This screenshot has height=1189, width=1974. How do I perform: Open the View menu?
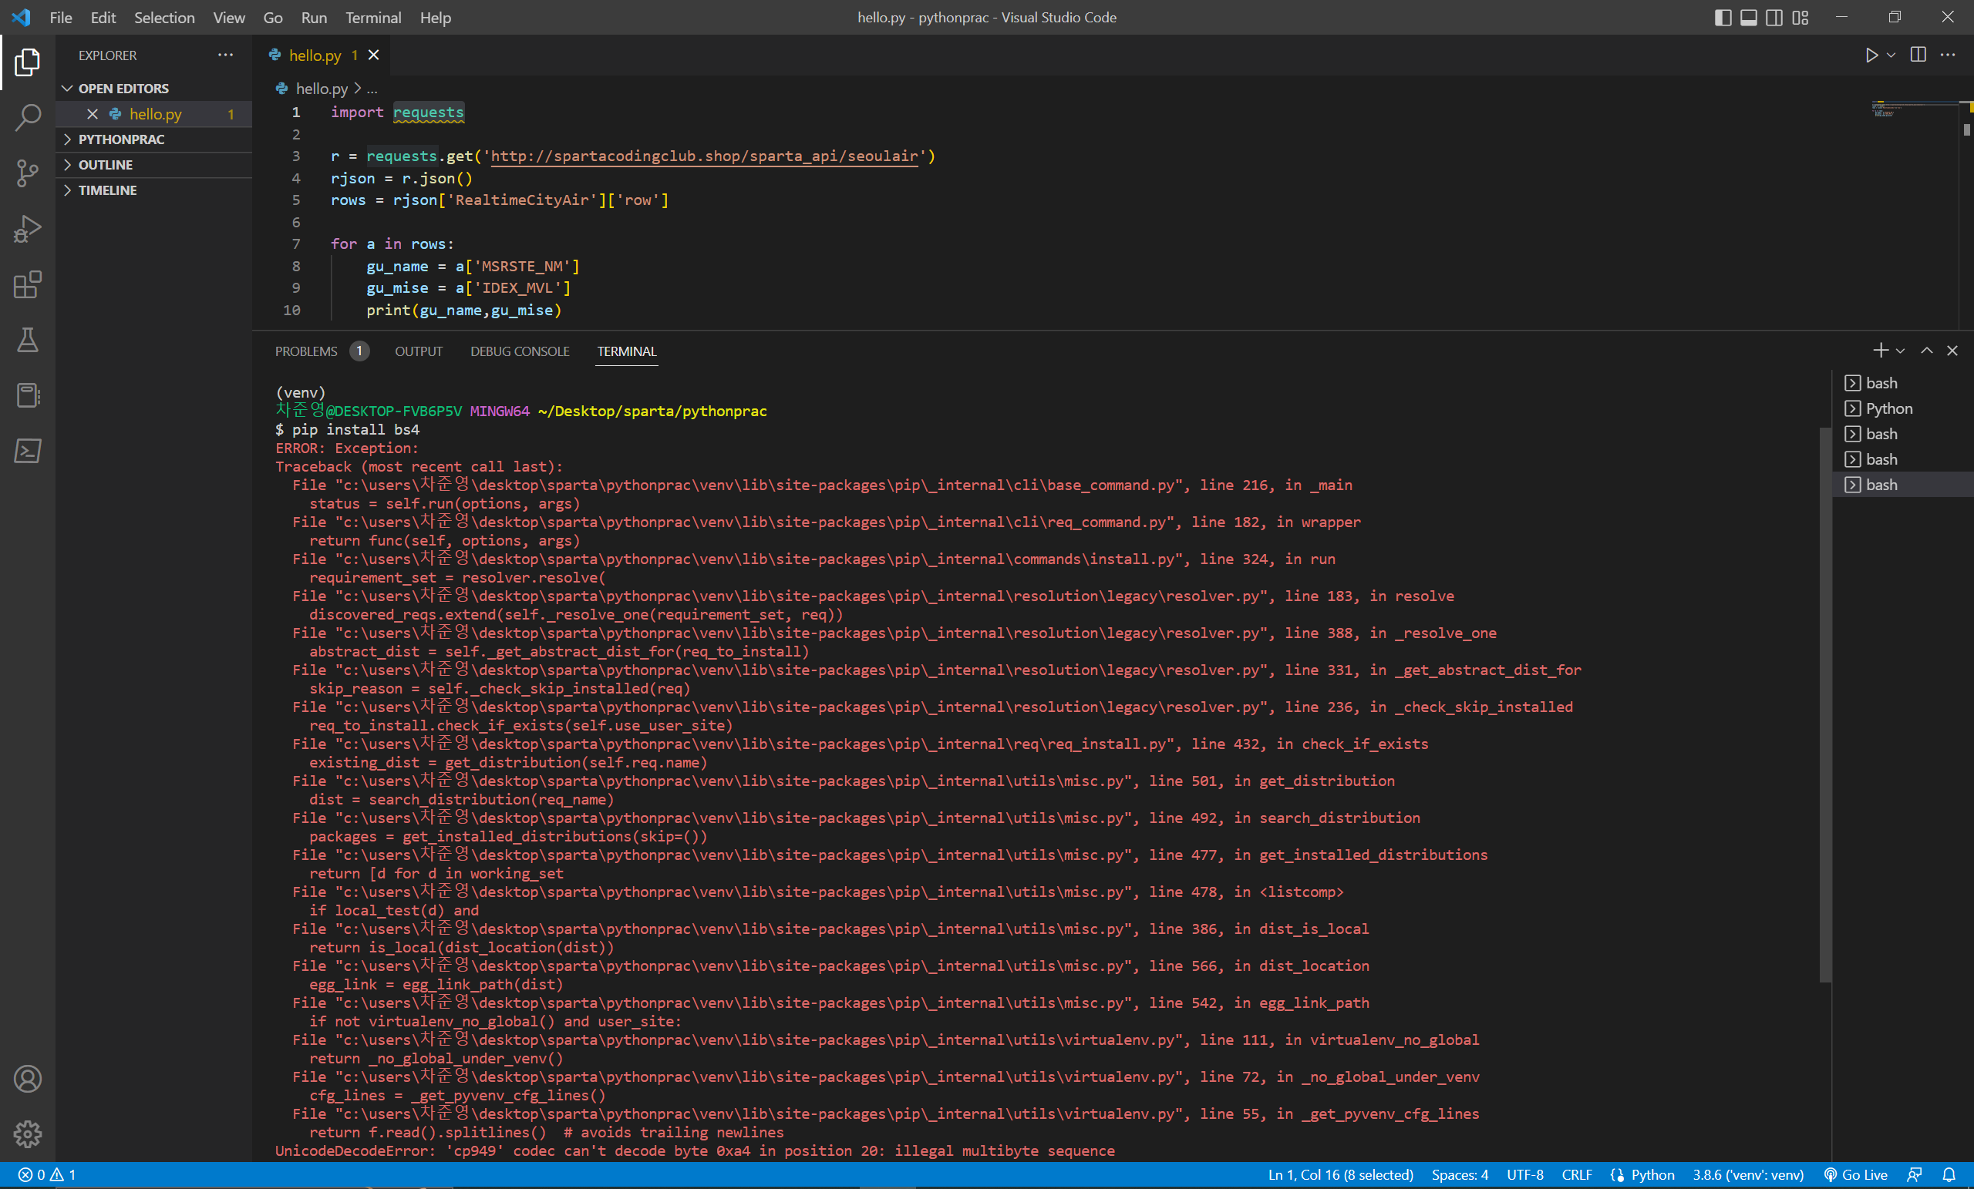[229, 18]
